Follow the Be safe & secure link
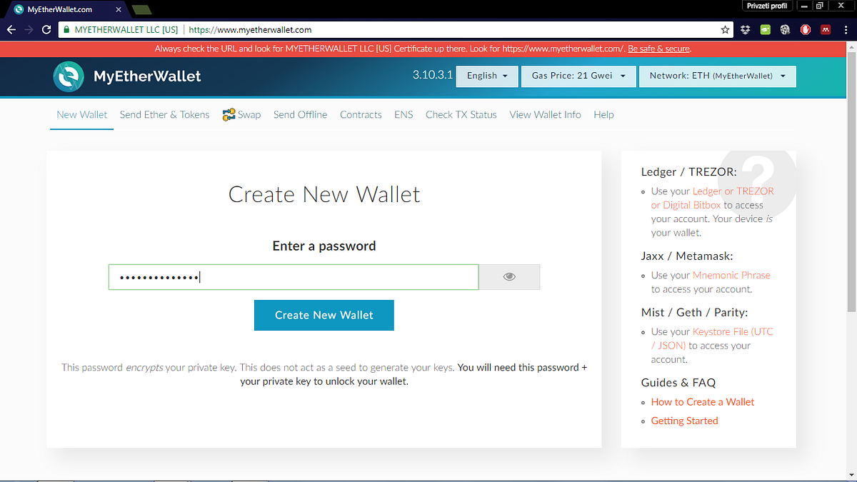Image resolution: width=857 pixels, height=482 pixels. 658,49
